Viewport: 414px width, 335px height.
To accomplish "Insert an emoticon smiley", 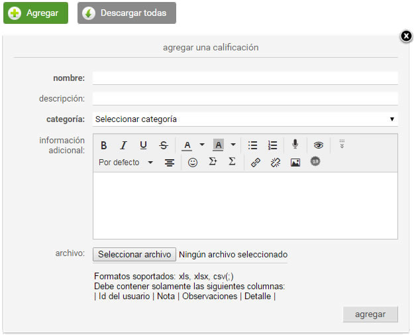I will tap(193, 162).
